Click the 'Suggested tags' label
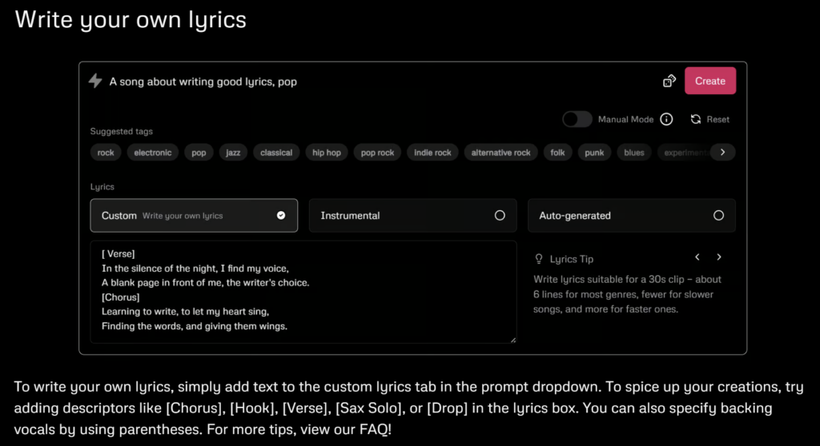This screenshot has width=820, height=446. point(122,132)
